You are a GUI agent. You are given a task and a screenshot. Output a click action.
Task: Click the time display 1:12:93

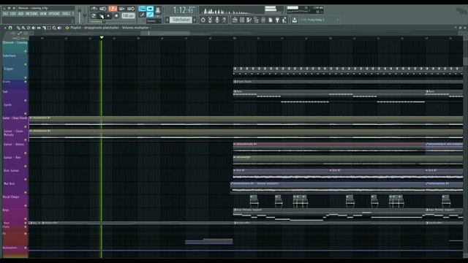tap(183, 10)
